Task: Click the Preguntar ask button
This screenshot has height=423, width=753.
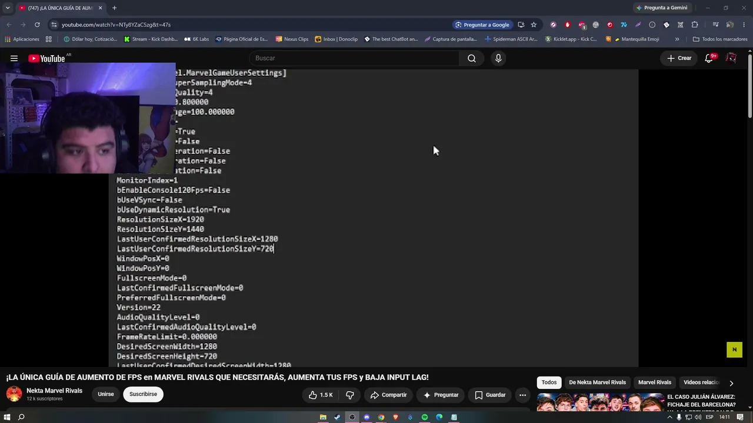Action: click(441, 395)
